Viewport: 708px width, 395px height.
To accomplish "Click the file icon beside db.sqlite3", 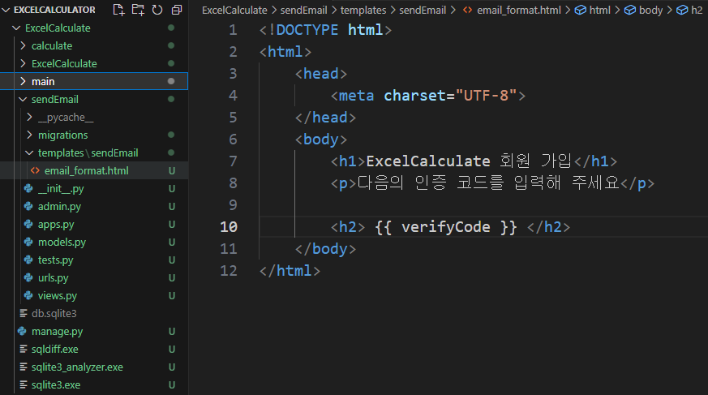I will point(24,313).
